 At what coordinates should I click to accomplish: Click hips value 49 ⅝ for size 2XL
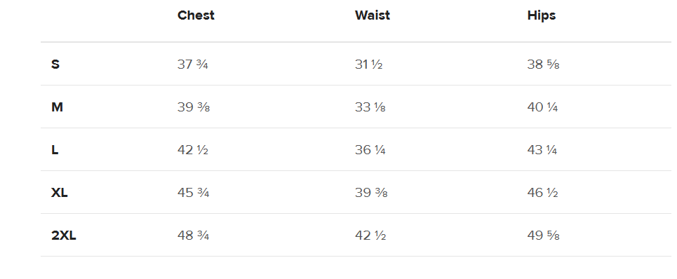pos(543,236)
